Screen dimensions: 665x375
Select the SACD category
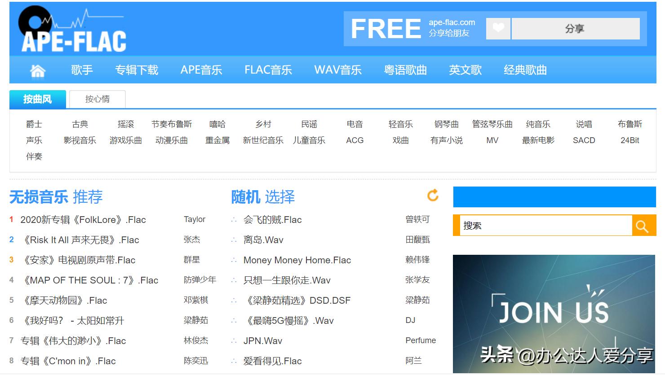(x=583, y=140)
